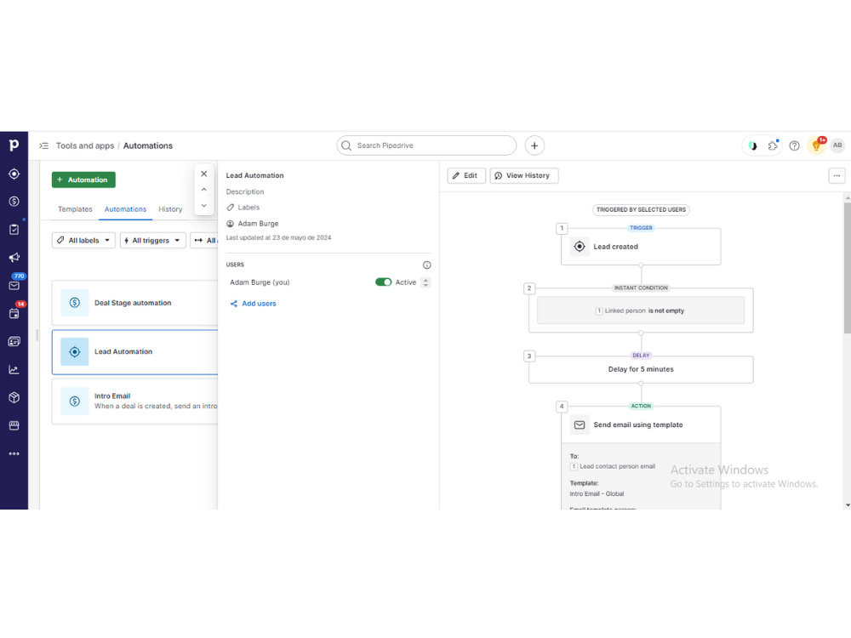Open Insights from the sidebar chart icon
The width and height of the screenshot is (851, 638).
(14, 369)
